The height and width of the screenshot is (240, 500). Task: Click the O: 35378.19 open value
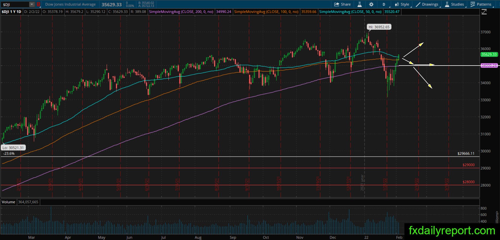(x=53, y=12)
